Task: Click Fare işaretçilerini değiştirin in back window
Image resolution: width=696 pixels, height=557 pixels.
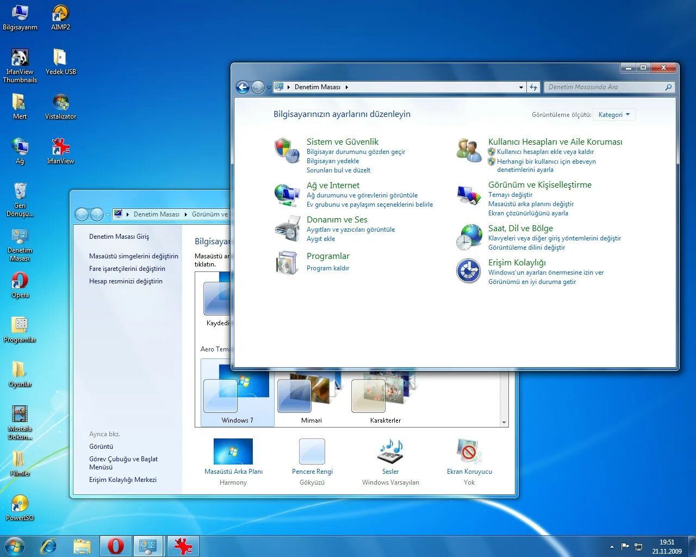Action: click(127, 269)
